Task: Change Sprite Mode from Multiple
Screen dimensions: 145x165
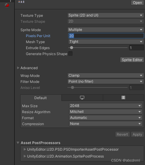Action: [106, 30]
